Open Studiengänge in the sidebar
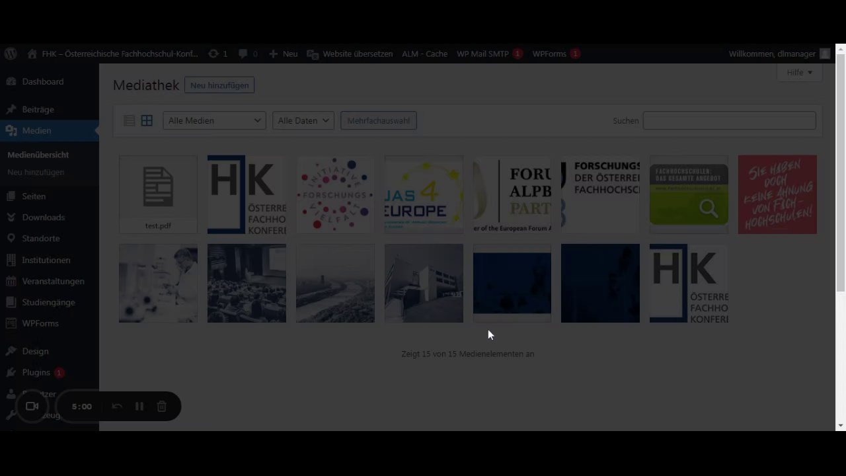This screenshot has height=476, width=846. tap(50, 302)
